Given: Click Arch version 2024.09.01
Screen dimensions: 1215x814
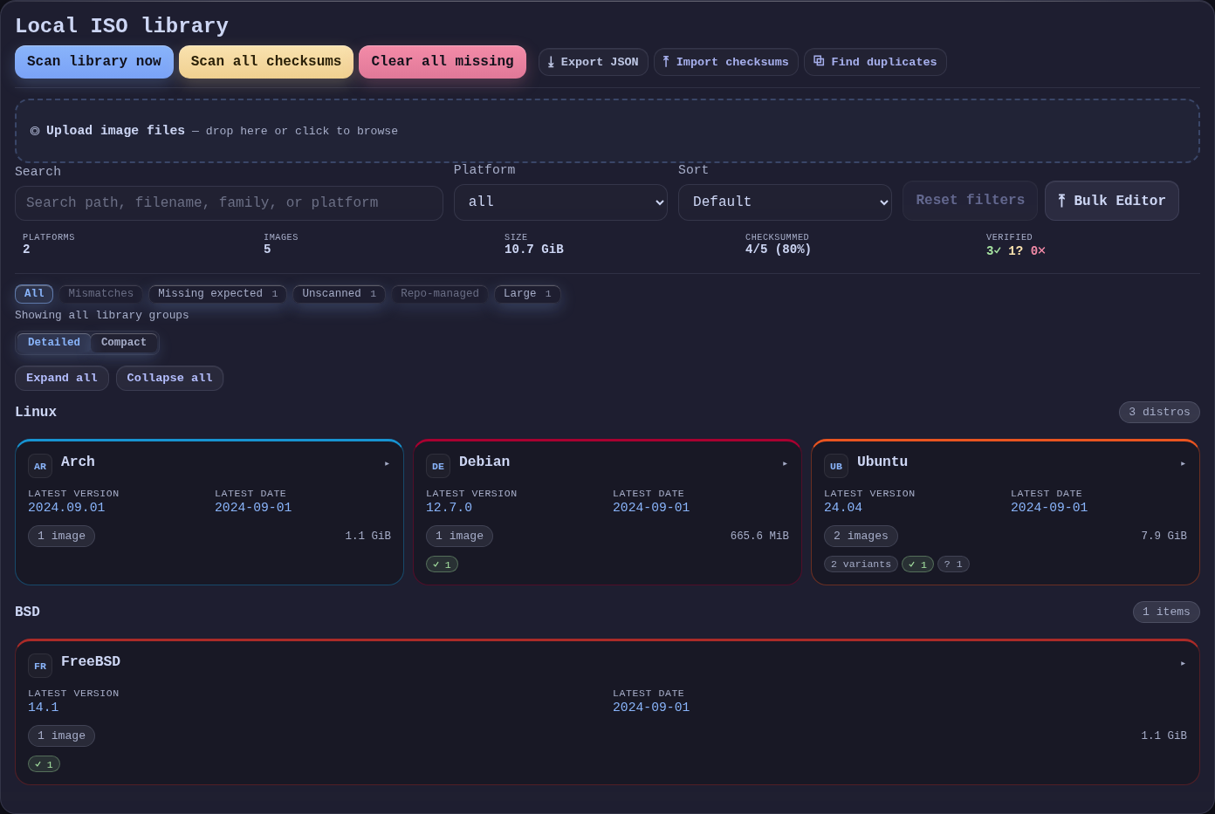Looking at the screenshot, I should pos(66,508).
